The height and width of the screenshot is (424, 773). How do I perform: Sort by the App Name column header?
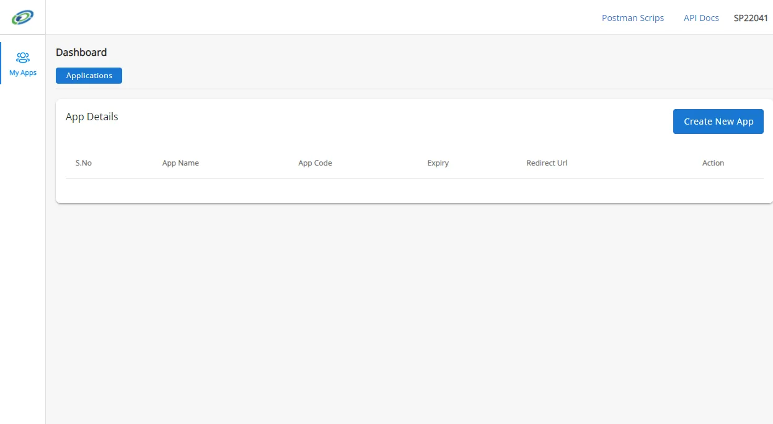click(180, 163)
